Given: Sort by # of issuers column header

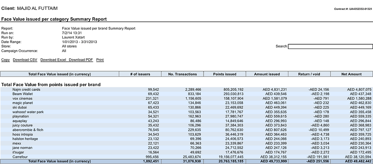Looking at the screenshot, I should [x=140, y=74].
